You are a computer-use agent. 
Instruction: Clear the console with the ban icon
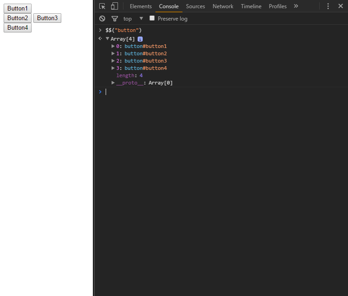(102, 19)
